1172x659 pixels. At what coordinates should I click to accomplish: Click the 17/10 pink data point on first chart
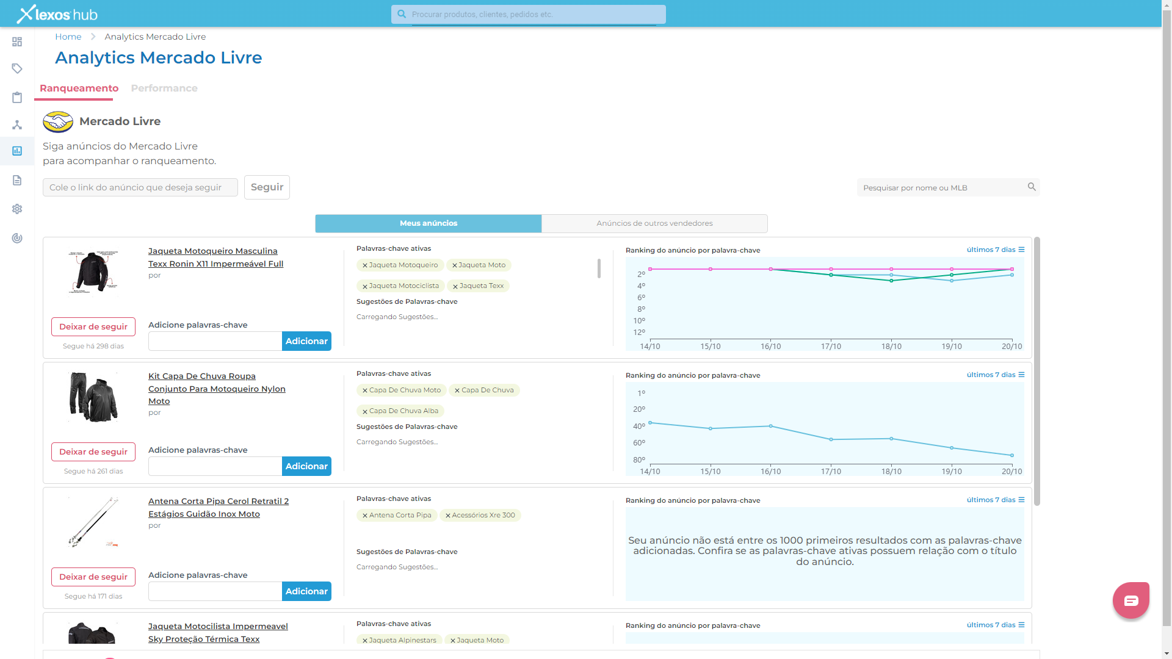coord(831,269)
